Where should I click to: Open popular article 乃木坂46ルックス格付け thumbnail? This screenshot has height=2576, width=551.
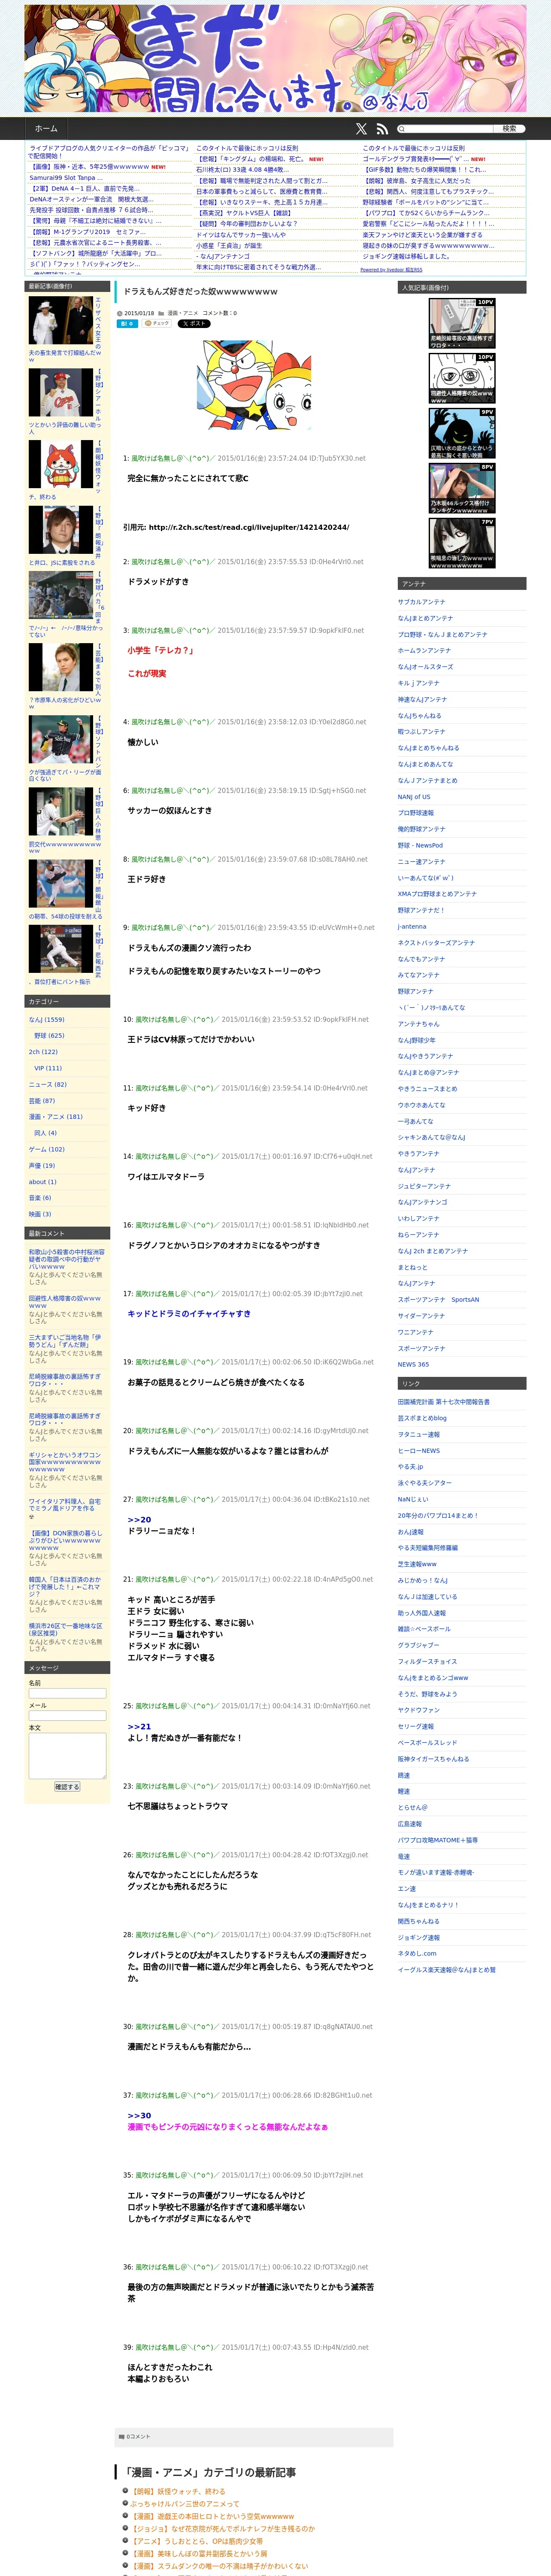pyautogui.click(x=462, y=488)
